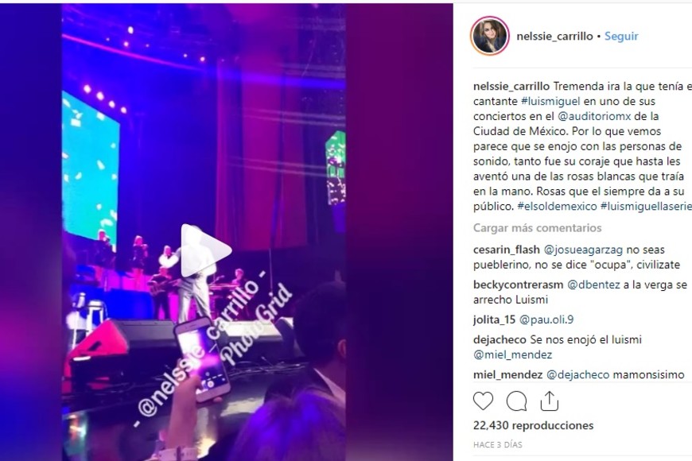Like the post with the heart icon

click(483, 401)
